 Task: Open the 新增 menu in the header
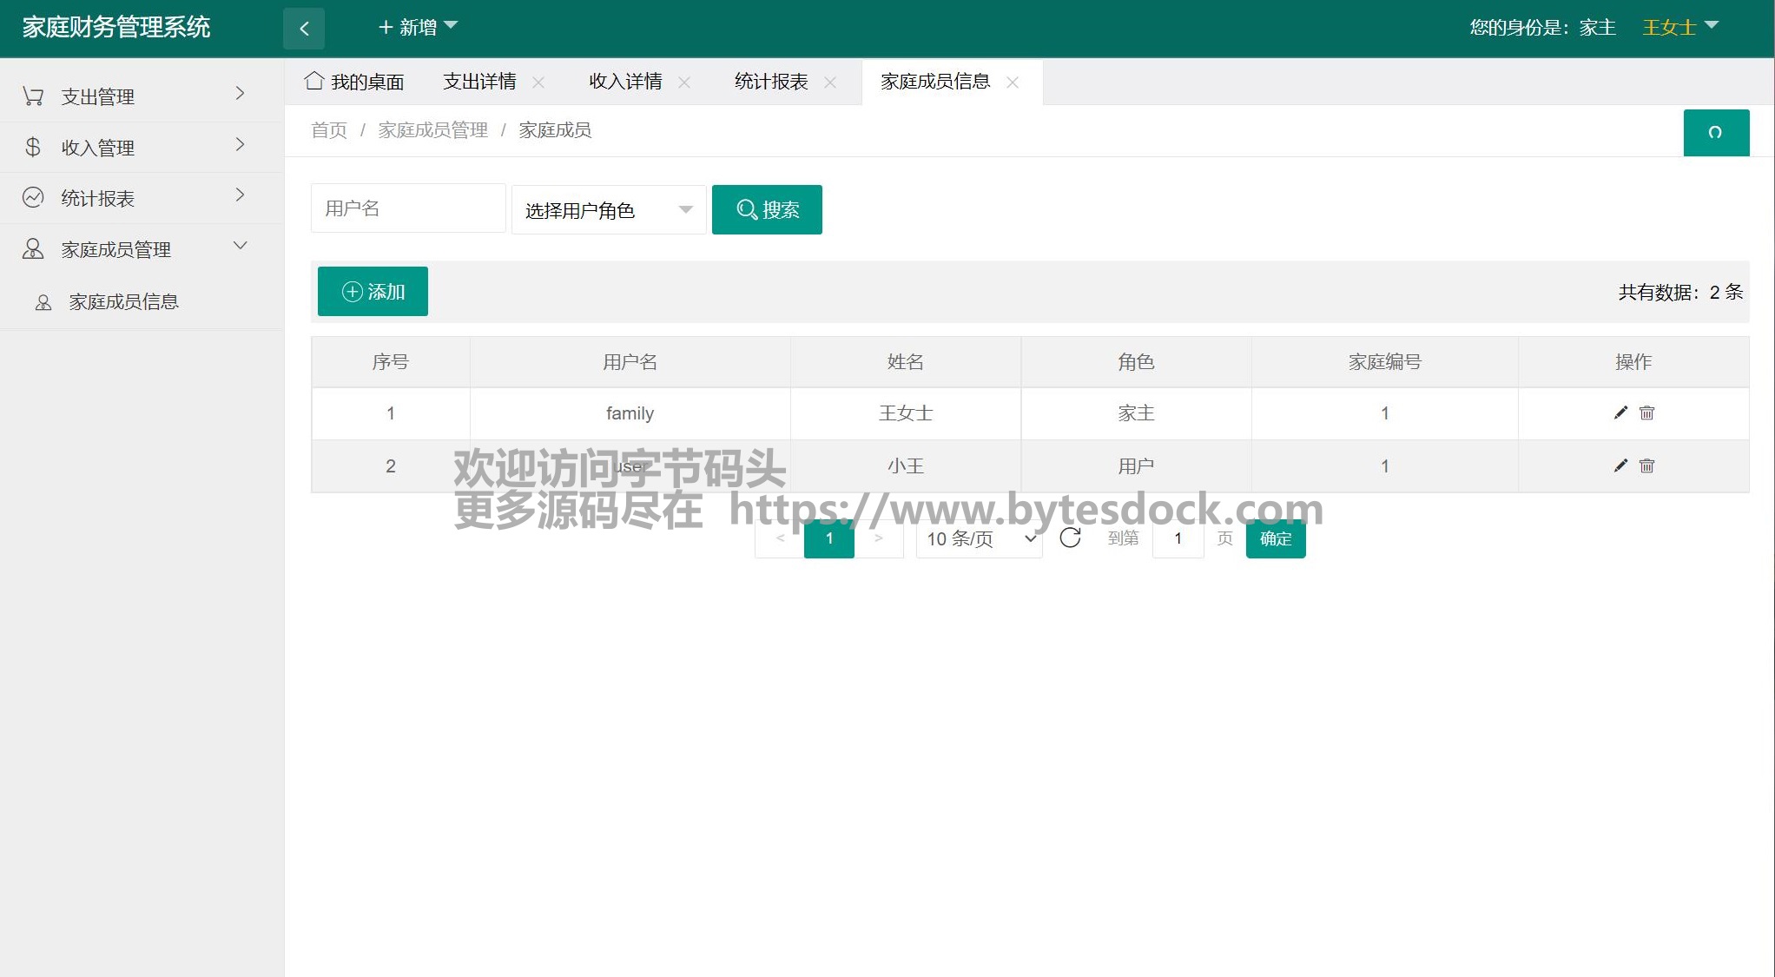pos(418,27)
